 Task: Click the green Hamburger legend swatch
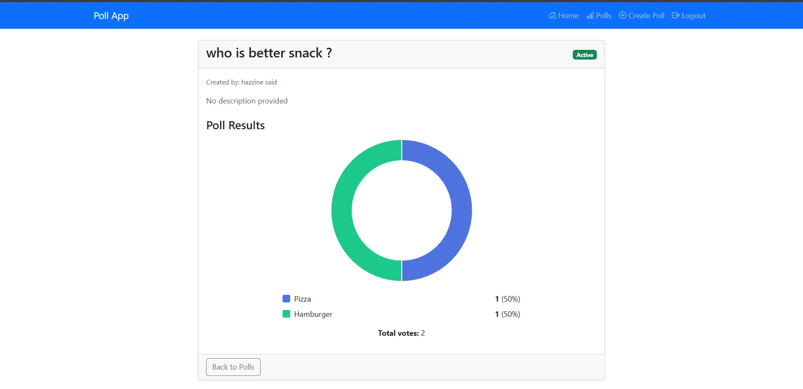286,314
